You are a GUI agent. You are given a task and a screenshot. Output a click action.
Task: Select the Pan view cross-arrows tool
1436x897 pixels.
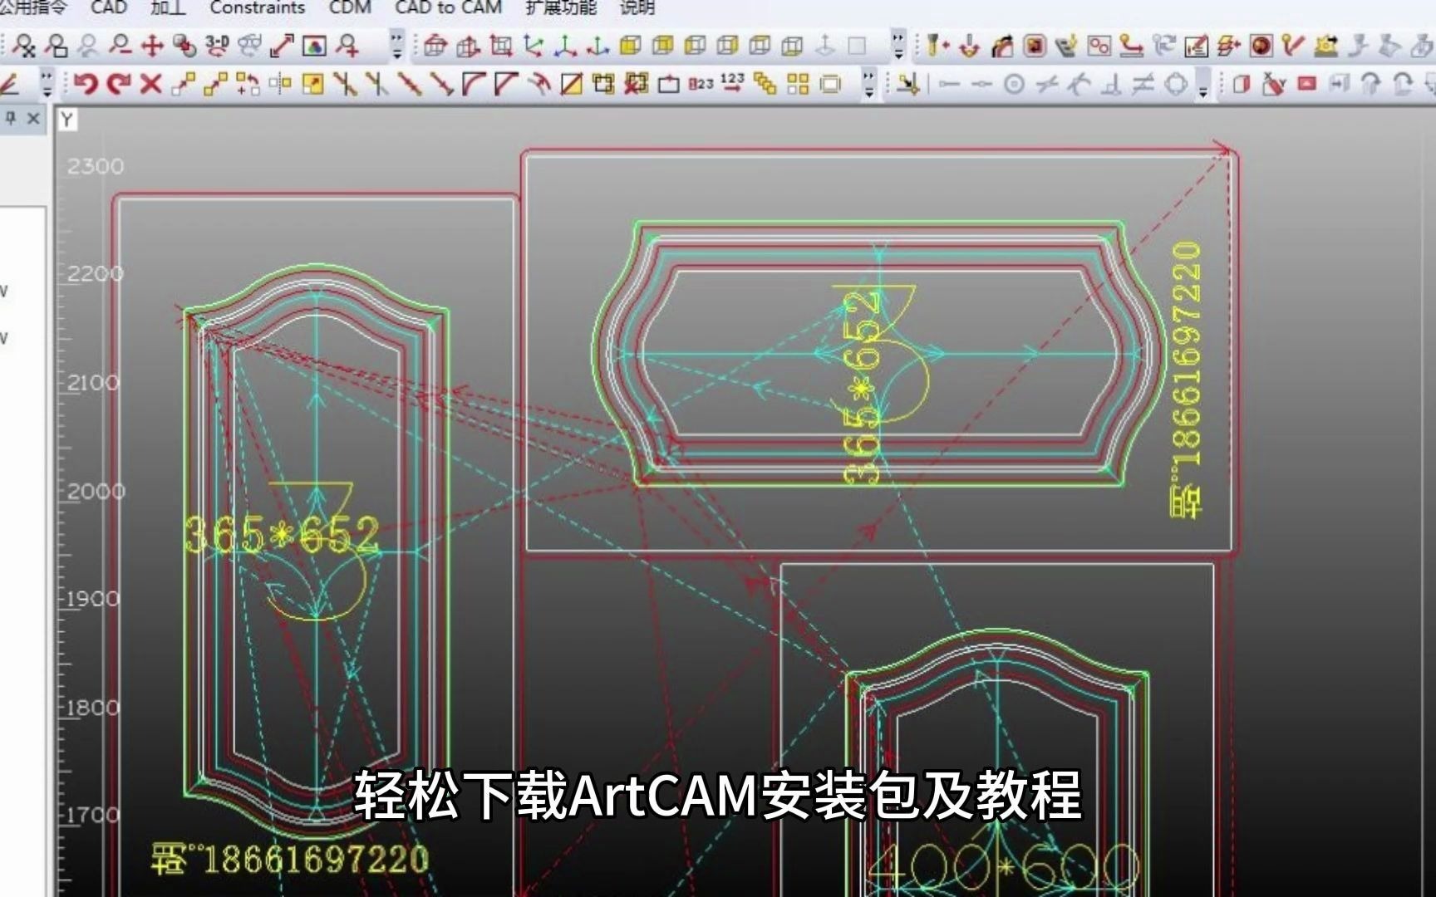151,46
